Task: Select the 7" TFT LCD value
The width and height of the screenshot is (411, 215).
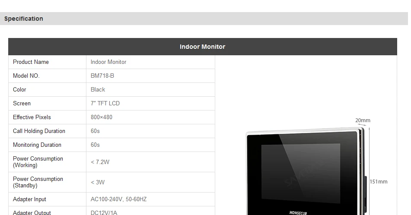Action: pyautogui.click(x=105, y=104)
